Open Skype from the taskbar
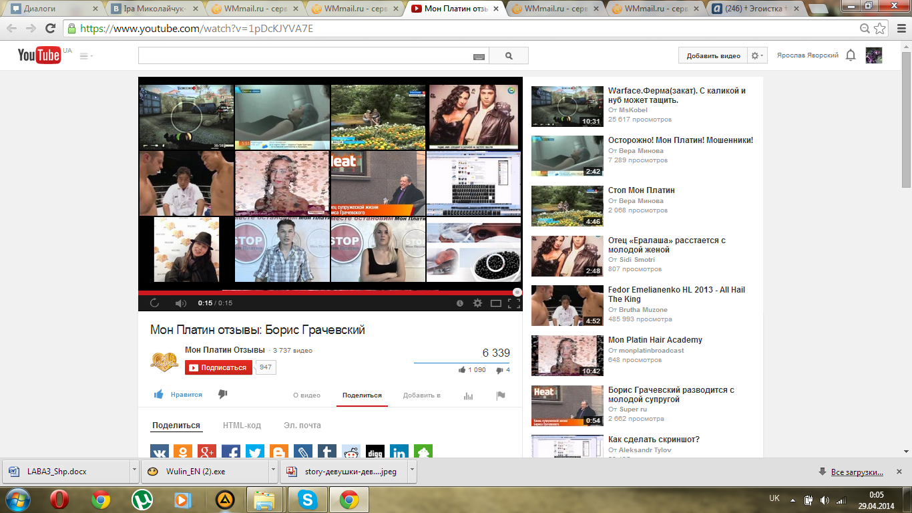Screen dimensions: 912x513 (x=308, y=500)
